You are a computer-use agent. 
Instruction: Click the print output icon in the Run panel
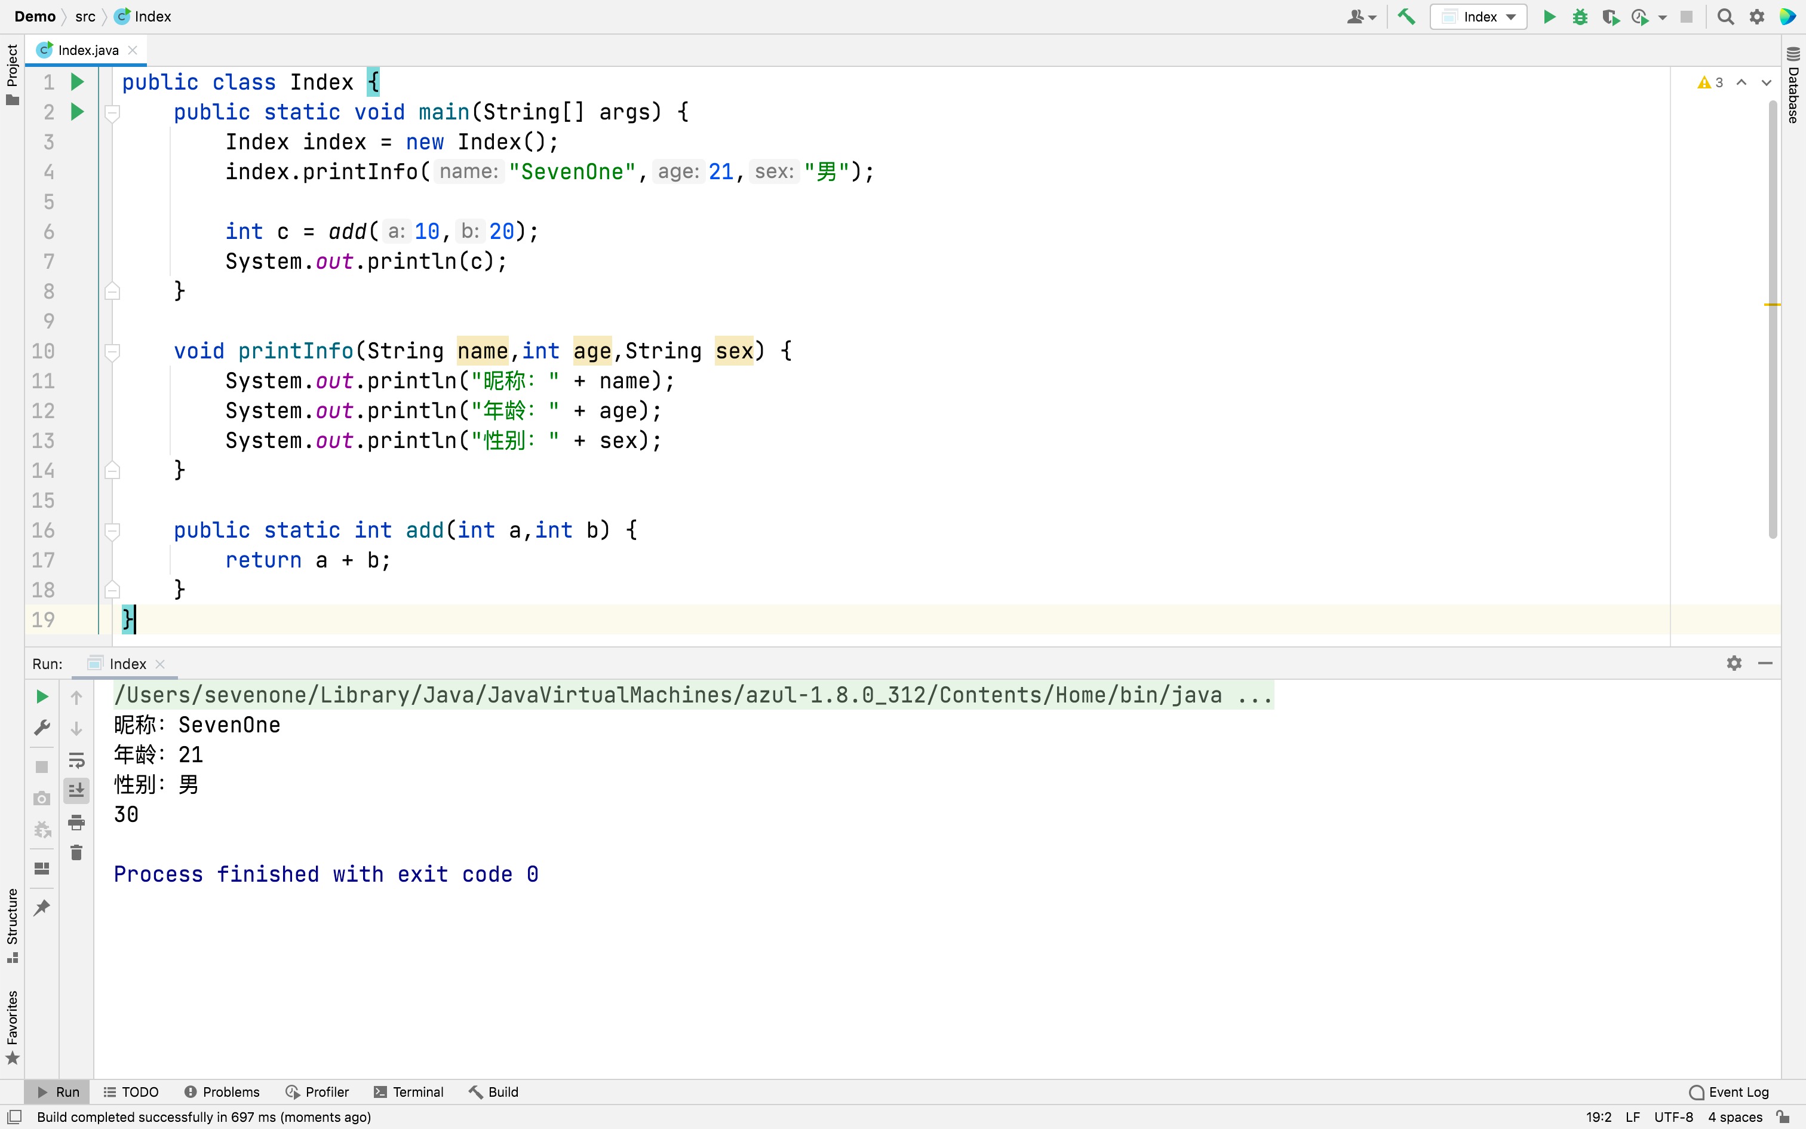[x=76, y=823]
